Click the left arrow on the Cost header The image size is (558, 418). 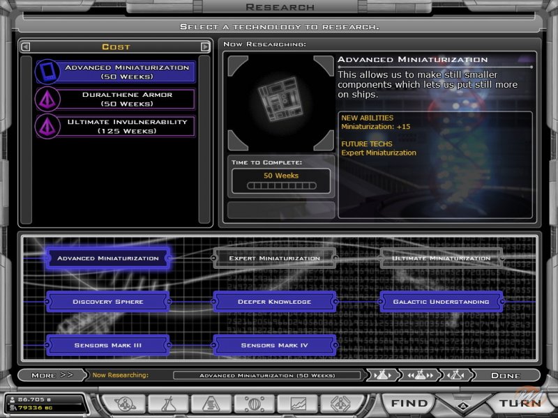click(x=26, y=46)
